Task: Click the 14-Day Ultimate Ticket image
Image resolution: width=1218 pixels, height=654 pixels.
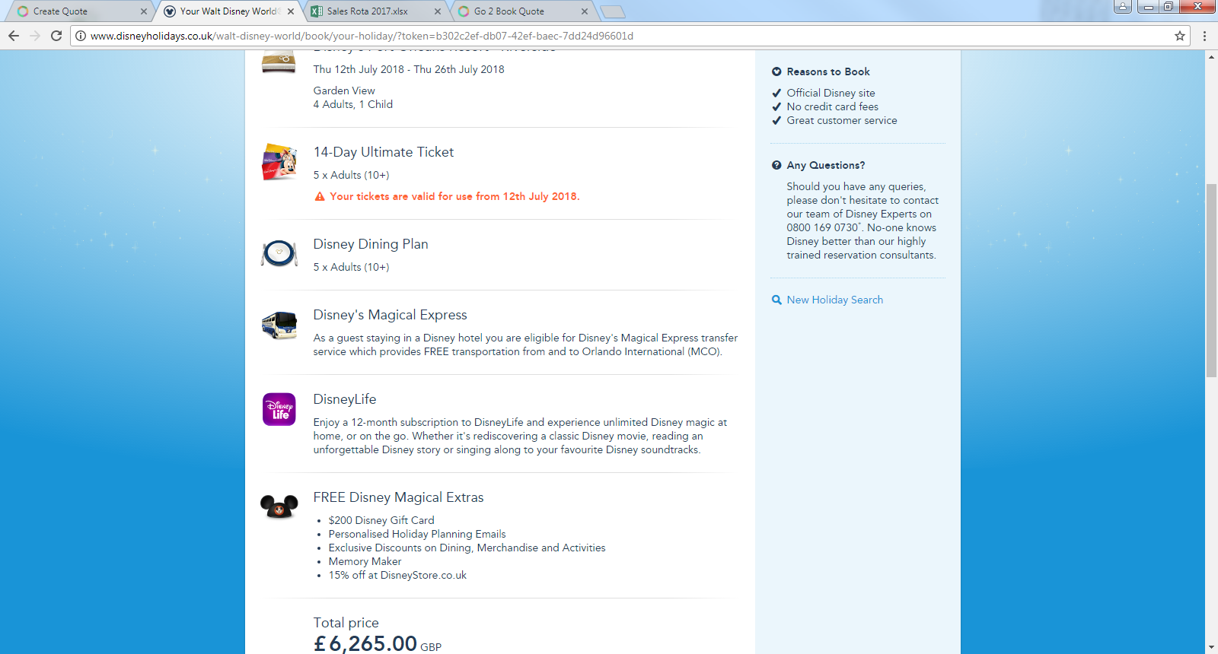Action: (x=279, y=161)
